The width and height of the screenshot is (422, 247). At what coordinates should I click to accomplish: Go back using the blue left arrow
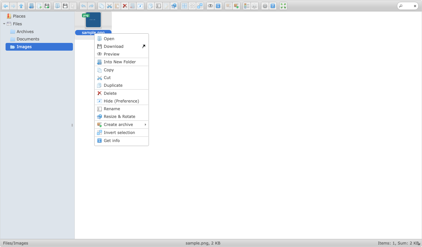tap(6, 6)
